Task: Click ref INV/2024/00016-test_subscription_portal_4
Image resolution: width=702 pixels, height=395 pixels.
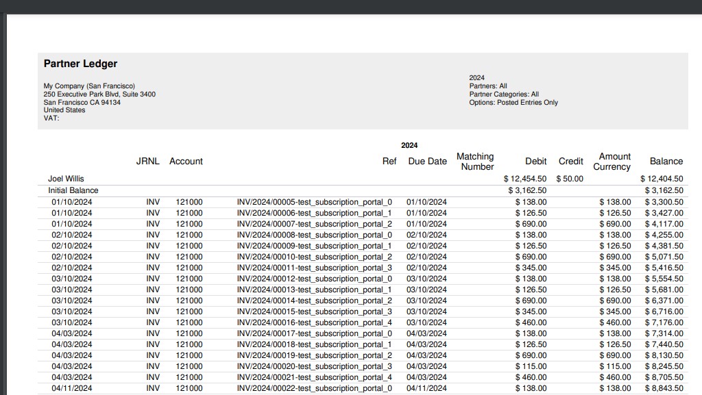Action: [314, 322]
